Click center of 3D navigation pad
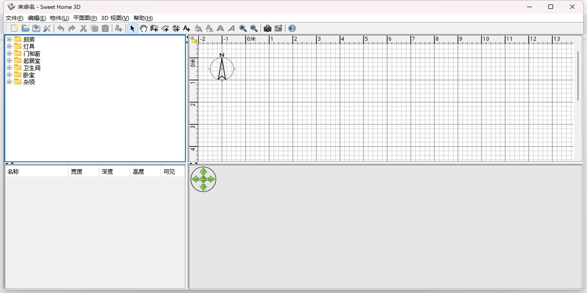Image resolution: width=587 pixels, height=293 pixels. click(x=203, y=179)
